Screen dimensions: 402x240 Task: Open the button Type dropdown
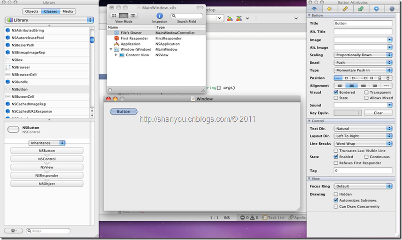[363, 70]
